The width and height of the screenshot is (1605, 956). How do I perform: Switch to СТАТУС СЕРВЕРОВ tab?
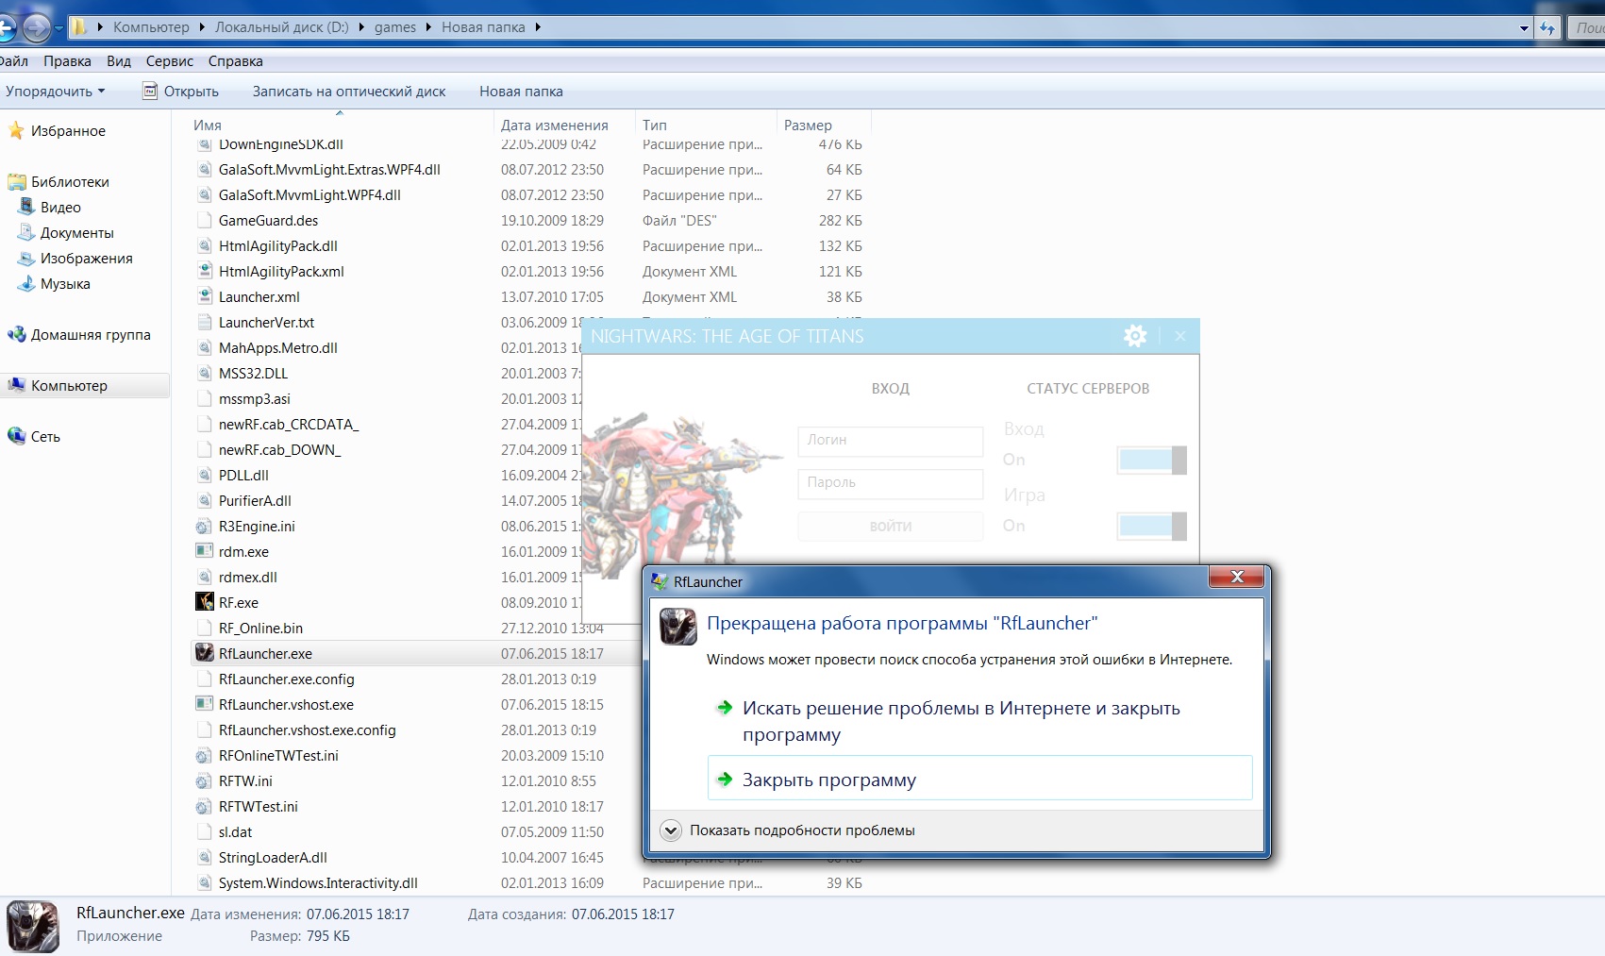click(x=1088, y=389)
